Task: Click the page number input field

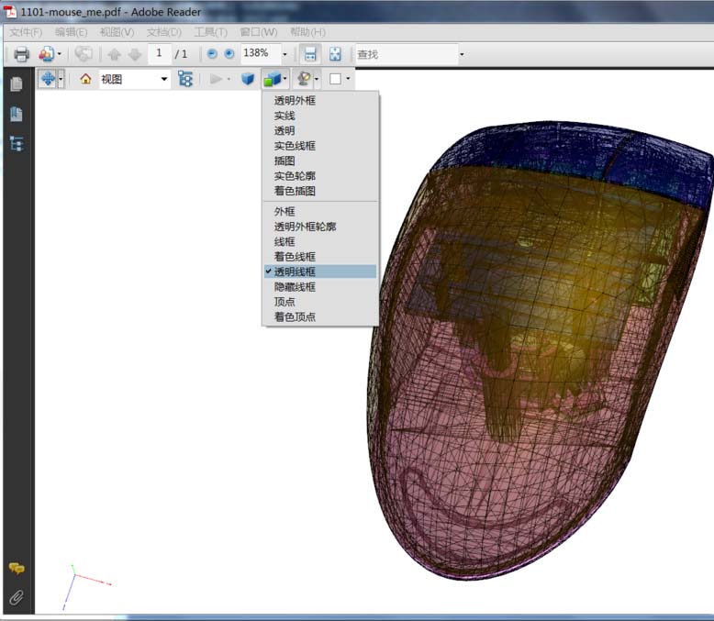Action: coord(159,54)
